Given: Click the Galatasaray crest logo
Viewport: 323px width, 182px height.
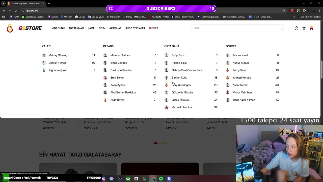Looking at the screenshot, I should pos(10,28).
